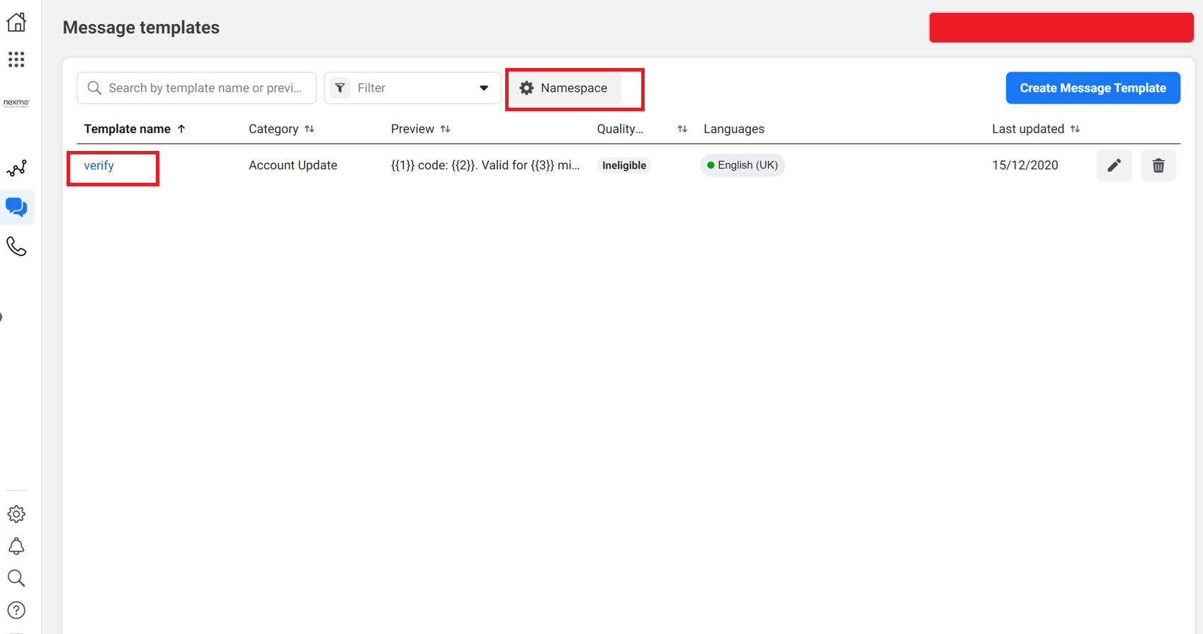The image size is (1203, 634).
Task: Delete the verify template with trash icon
Action: pyautogui.click(x=1158, y=165)
